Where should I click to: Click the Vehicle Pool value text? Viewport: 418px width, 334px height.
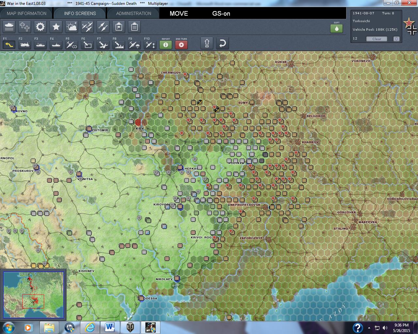[375, 30]
